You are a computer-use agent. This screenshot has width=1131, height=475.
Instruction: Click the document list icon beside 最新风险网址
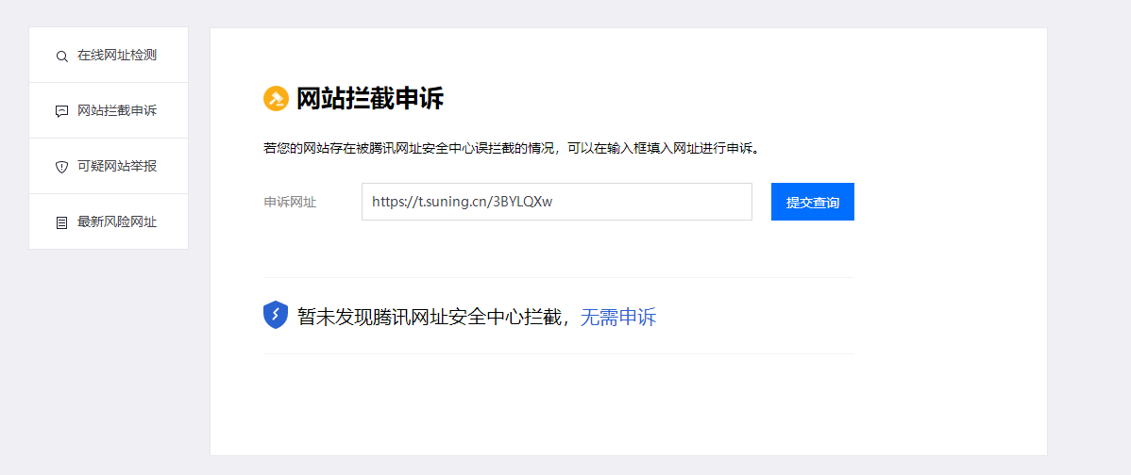[x=61, y=222]
